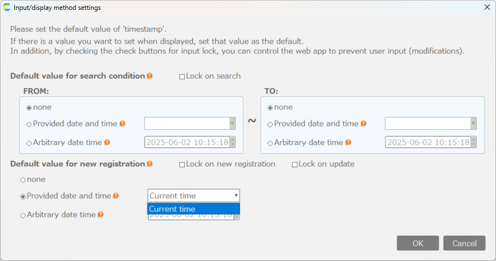Open help icon for new registration default

coord(150,164)
